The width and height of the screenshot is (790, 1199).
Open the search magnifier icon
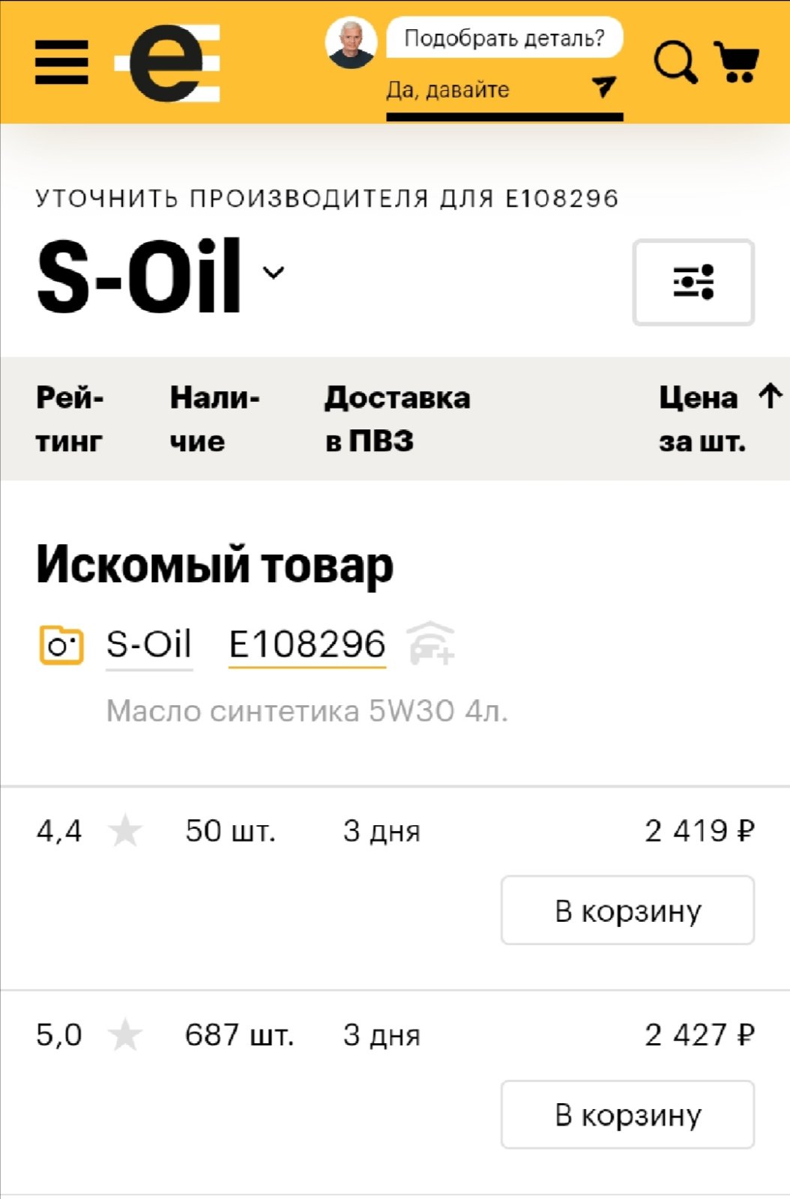[x=676, y=62]
